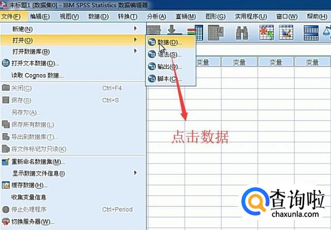This screenshot has height=230, width=331.
Task: Click the disk icon next to 保存(S)
Action: tap(6, 100)
